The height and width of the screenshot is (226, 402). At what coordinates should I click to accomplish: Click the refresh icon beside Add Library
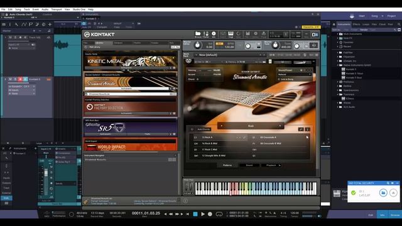[86, 47]
